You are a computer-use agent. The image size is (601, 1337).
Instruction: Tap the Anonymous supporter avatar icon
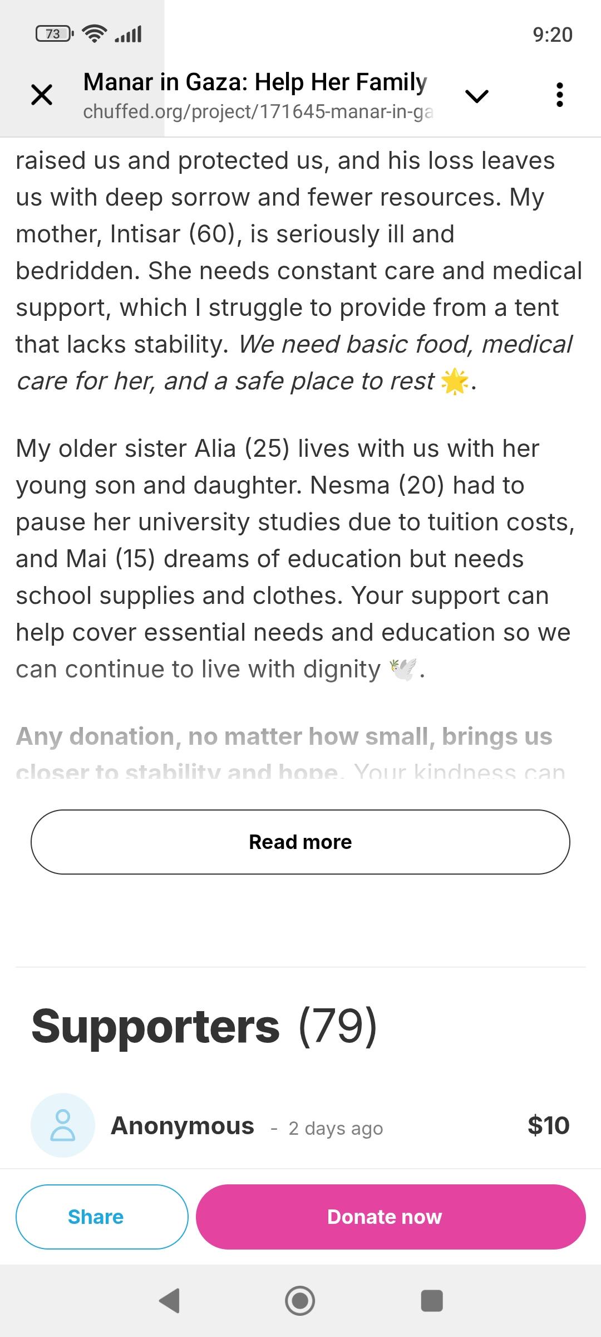(63, 1125)
